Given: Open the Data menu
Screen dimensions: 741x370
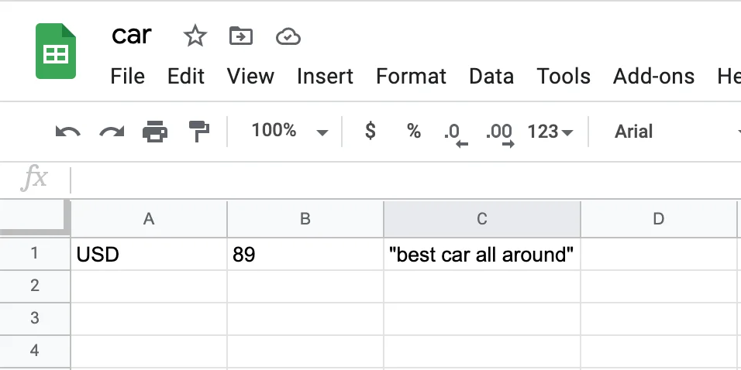Looking at the screenshot, I should click(x=491, y=77).
